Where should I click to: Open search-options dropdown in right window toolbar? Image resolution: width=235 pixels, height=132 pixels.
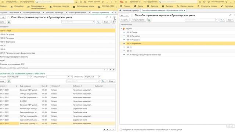click(x=222, y=20)
